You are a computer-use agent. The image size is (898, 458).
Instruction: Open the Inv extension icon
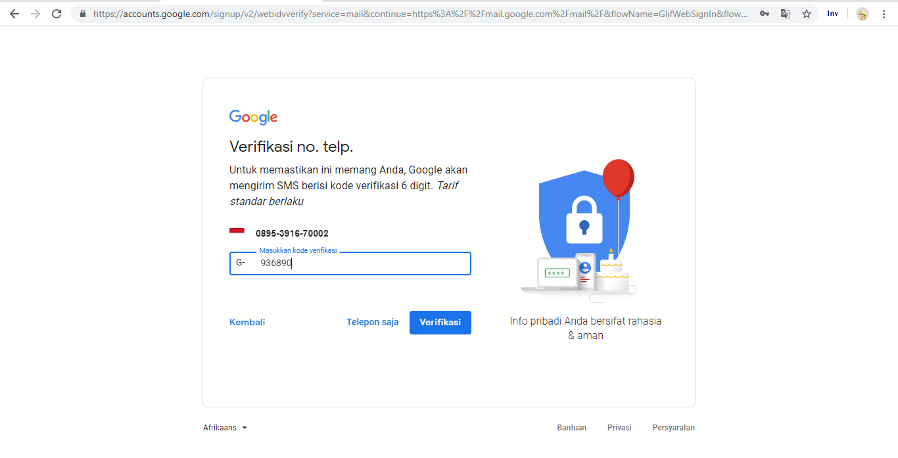(x=833, y=14)
